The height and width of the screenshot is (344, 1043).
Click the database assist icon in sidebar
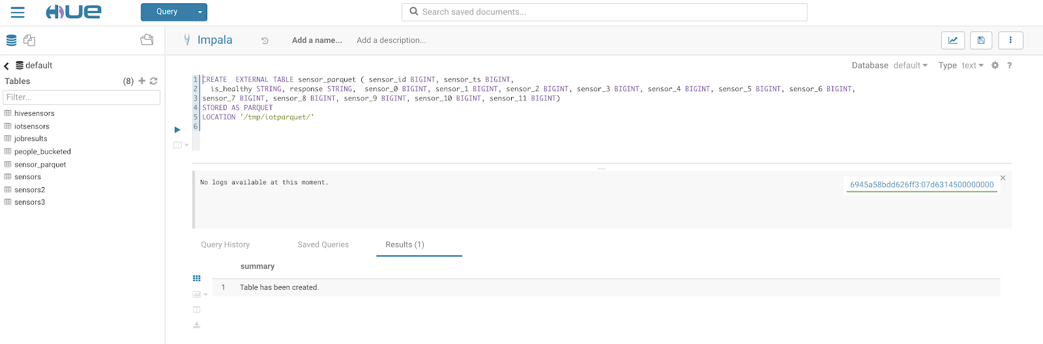(11, 40)
